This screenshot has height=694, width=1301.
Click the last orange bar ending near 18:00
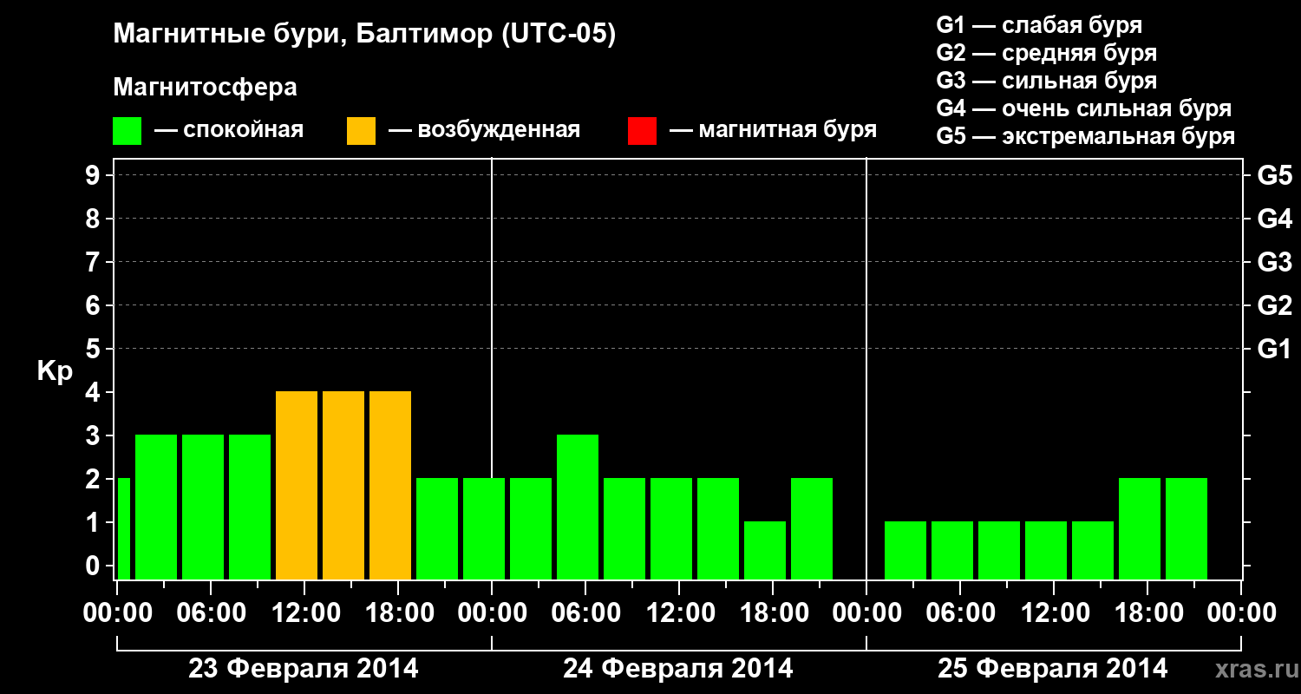(x=390, y=485)
